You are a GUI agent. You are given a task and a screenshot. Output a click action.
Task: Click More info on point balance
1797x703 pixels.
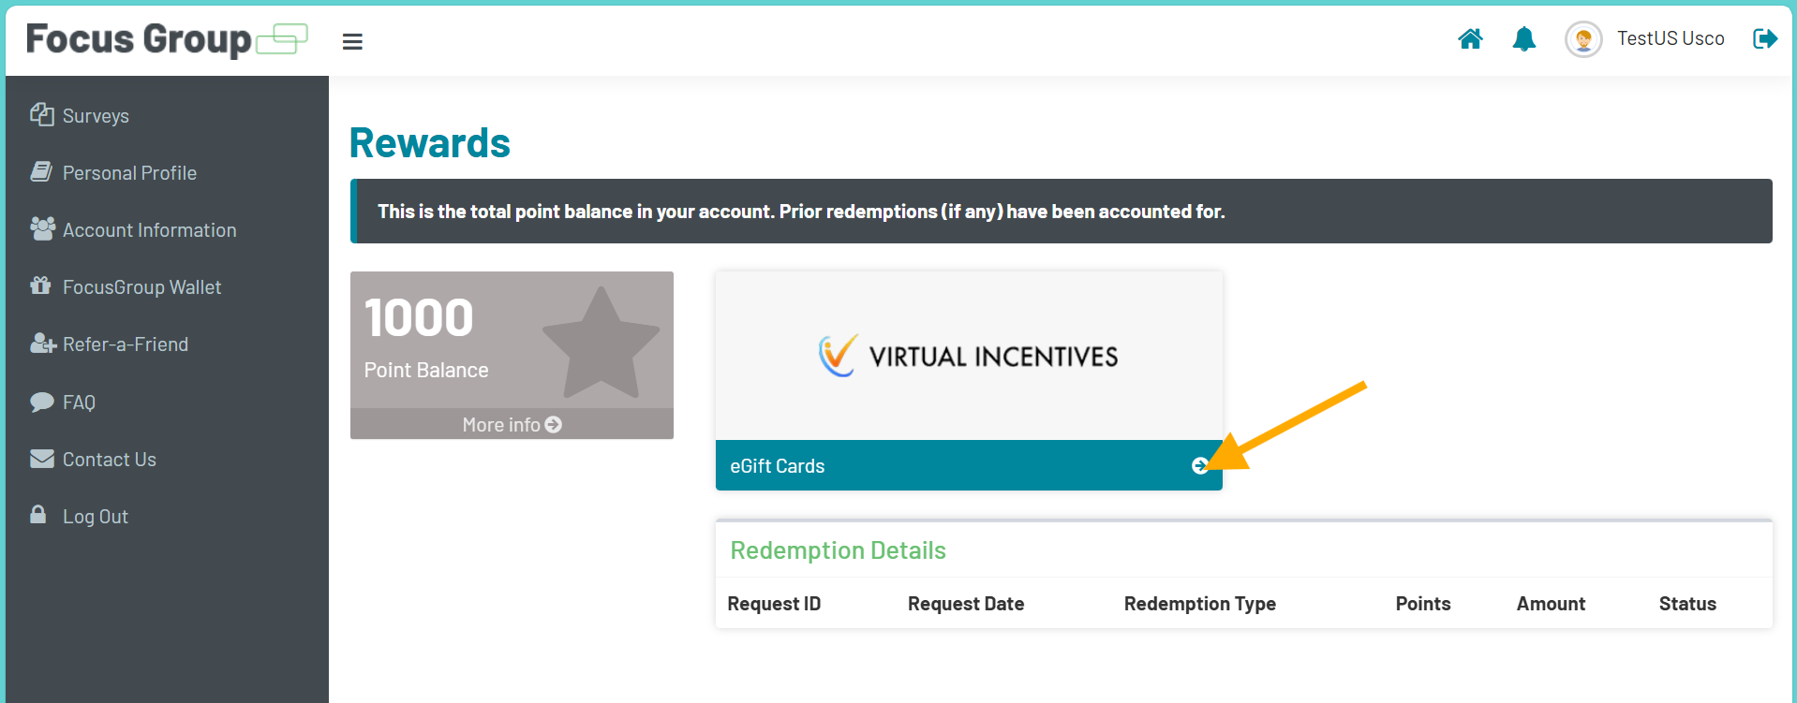pos(512,424)
